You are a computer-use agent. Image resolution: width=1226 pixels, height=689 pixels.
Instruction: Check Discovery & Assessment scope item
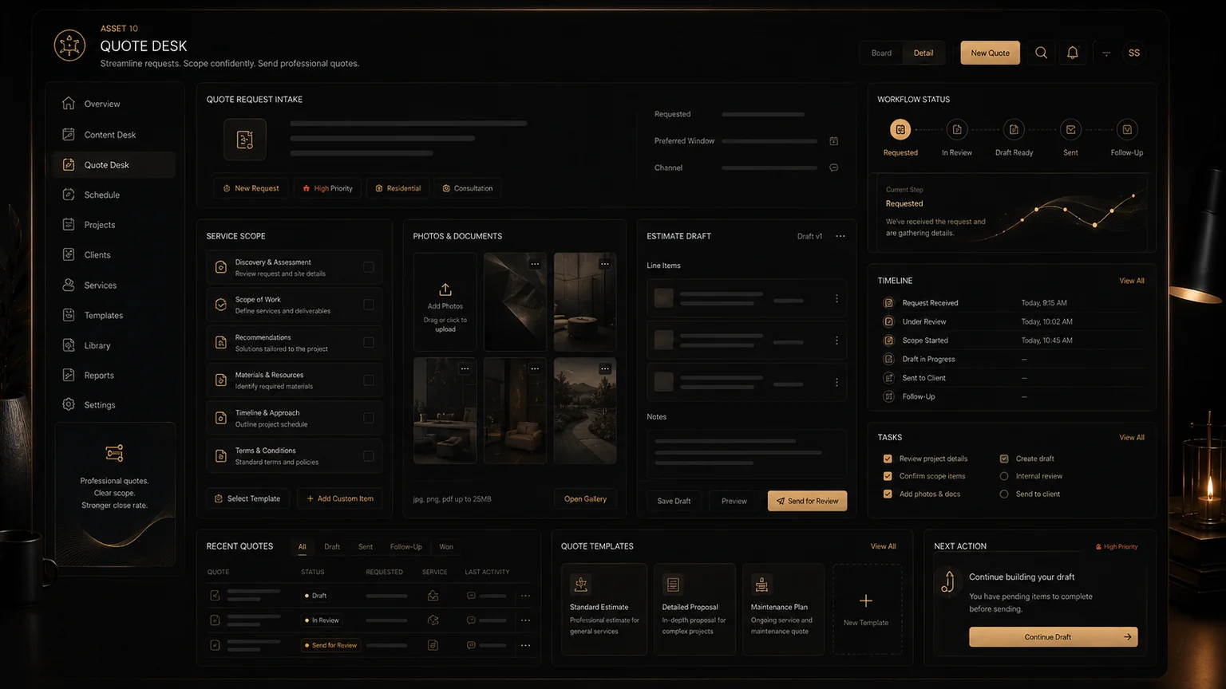click(369, 267)
